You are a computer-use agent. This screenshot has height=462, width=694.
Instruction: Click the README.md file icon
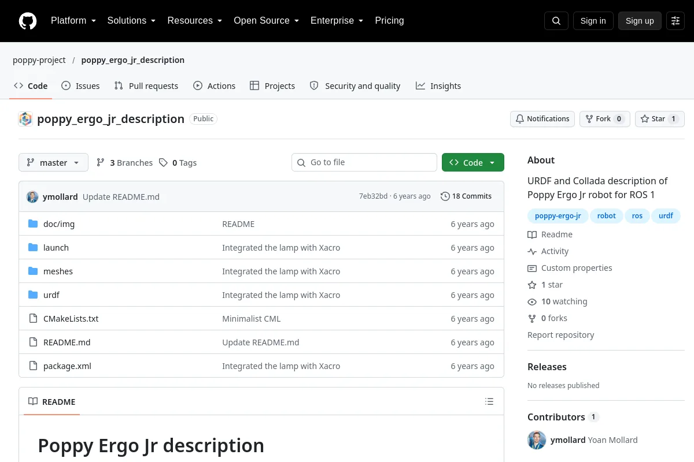point(33,342)
